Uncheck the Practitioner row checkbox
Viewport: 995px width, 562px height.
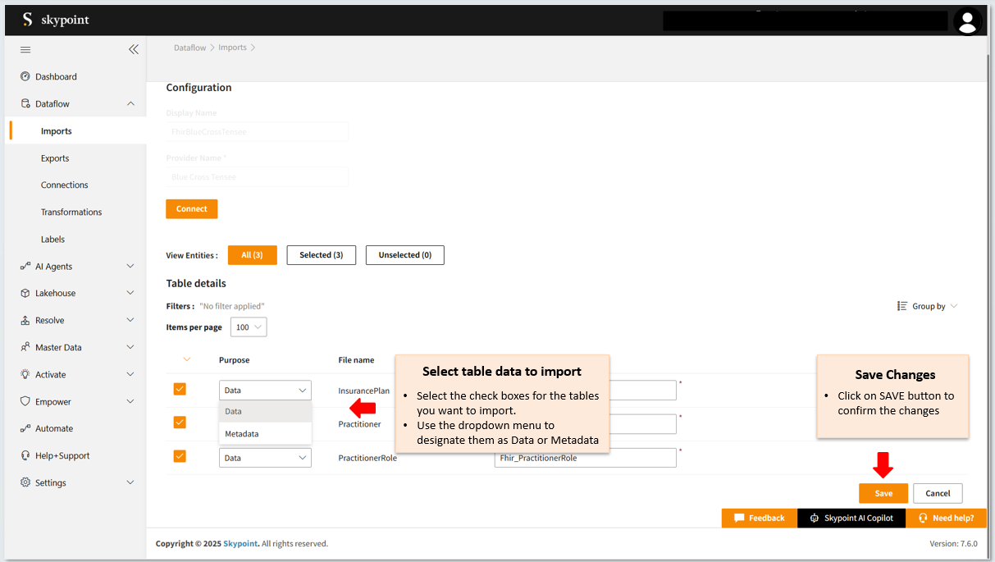pos(180,423)
